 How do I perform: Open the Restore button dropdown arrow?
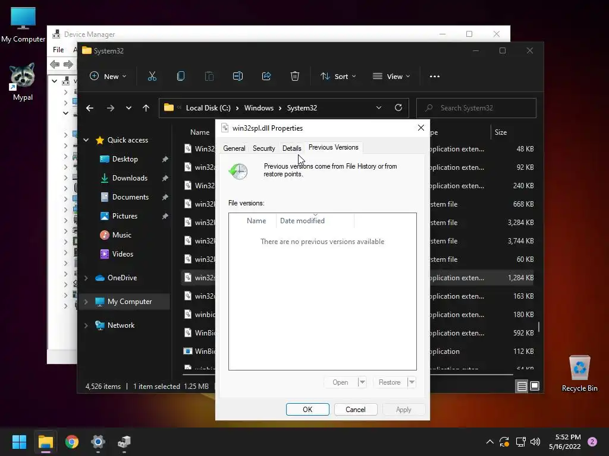412,382
